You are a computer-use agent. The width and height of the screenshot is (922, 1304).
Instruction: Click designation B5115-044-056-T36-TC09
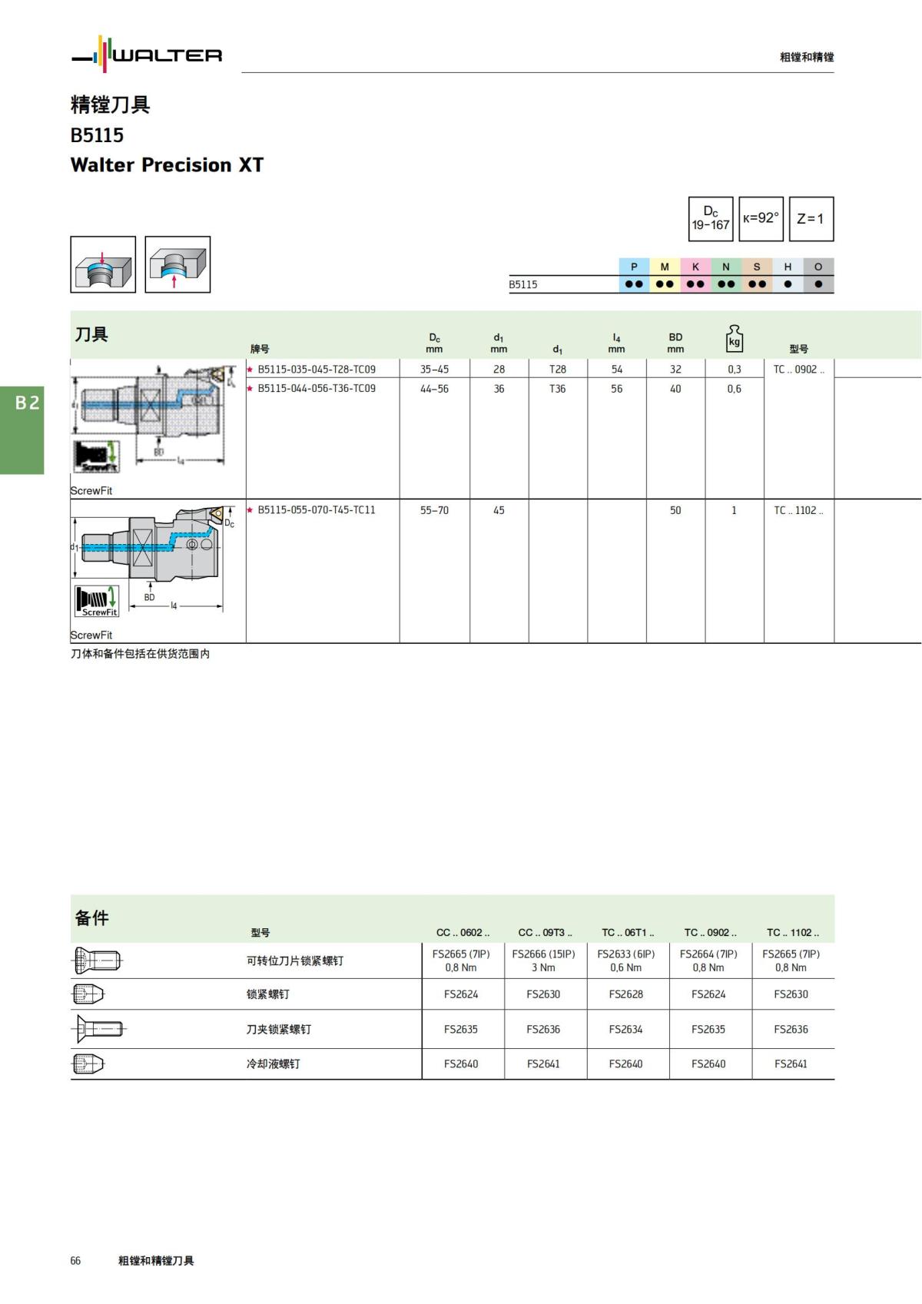(x=317, y=389)
